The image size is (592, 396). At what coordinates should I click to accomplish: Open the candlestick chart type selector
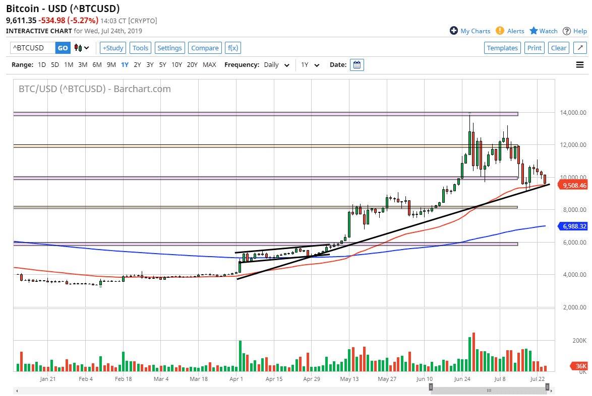82,48
